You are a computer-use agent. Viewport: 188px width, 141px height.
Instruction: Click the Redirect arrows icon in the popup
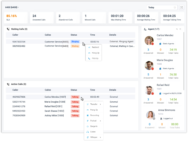[x=90, y=47]
